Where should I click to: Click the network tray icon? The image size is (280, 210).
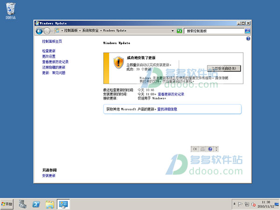tap(247, 204)
